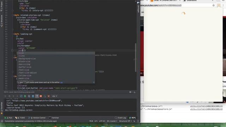
Task: Click the green globe icon in REPL toolbar
Action: point(25,96)
